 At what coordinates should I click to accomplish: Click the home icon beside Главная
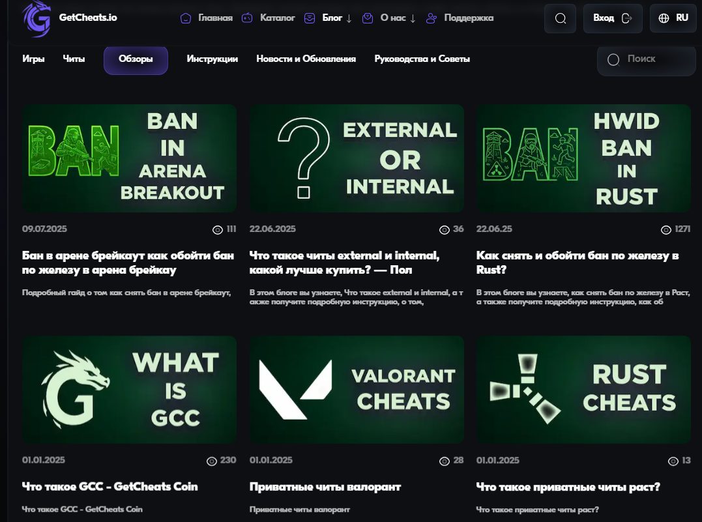pyautogui.click(x=186, y=18)
